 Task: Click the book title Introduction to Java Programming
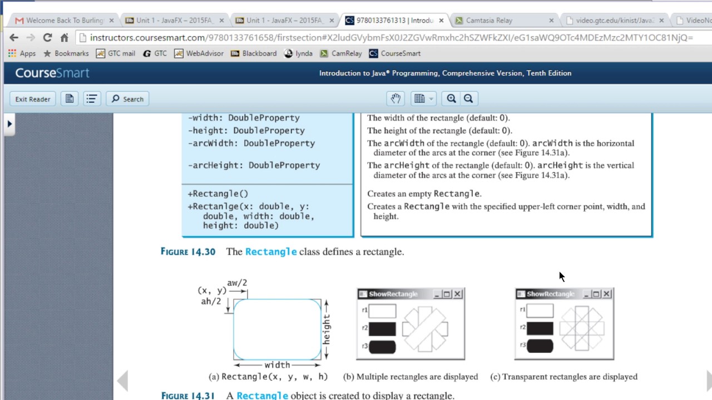tap(445, 73)
